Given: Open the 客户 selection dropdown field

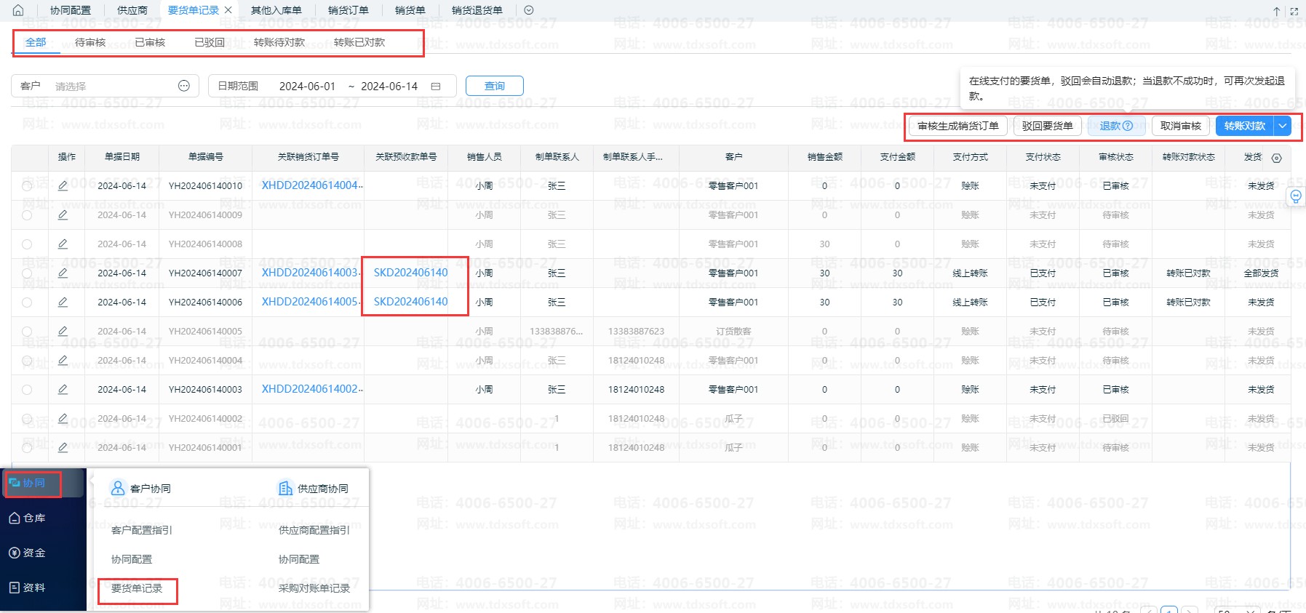Looking at the screenshot, I should (113, 86).
